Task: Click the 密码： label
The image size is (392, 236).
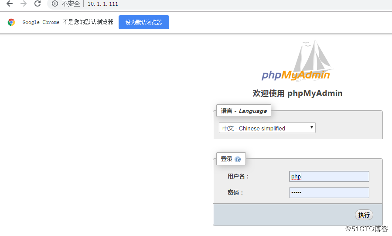Action: click(x=235, y=192)
